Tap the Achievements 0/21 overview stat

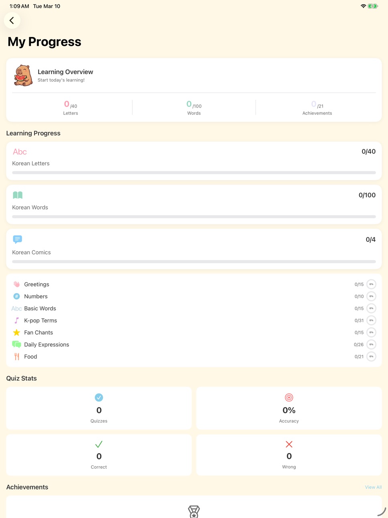coord(317,108)
